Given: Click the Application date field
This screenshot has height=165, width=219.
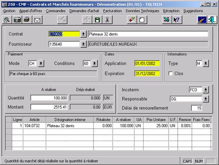Looking at the screenshot, I should (147, 63).
